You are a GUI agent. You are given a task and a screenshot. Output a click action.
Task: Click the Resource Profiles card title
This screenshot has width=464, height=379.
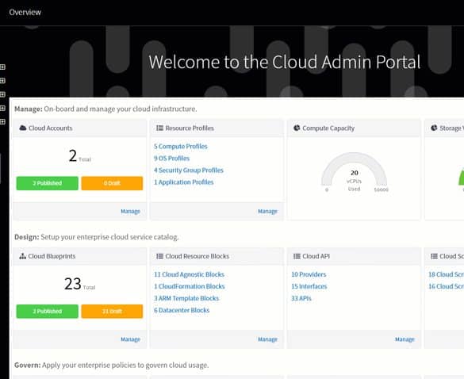pos(190,128)
